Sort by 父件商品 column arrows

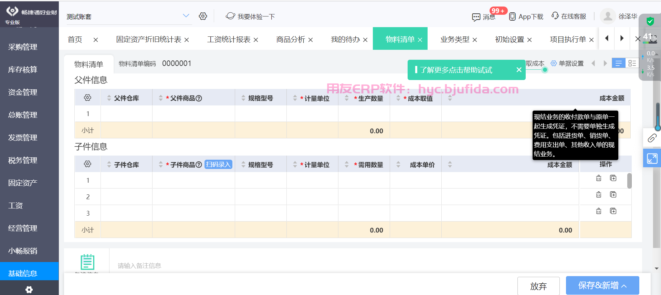tap(161, 98)
